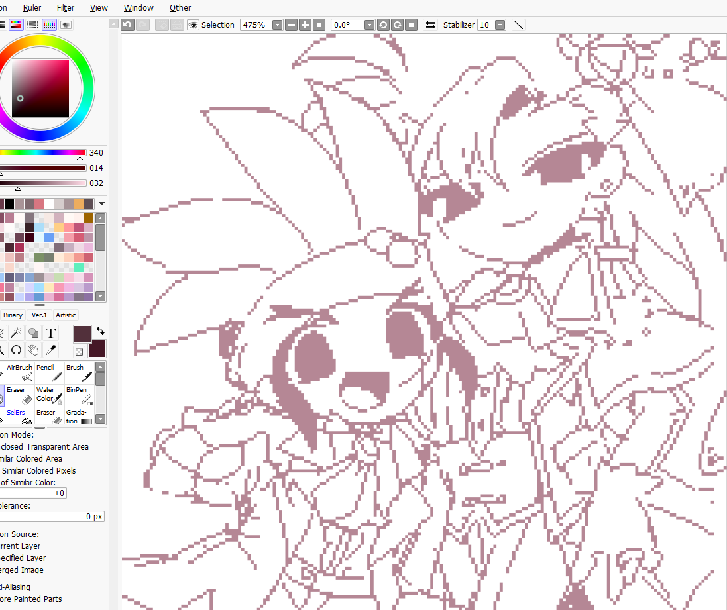Click the background color swatch
Viewport: 727px width, 610px height.
click(x=98, y=350)
